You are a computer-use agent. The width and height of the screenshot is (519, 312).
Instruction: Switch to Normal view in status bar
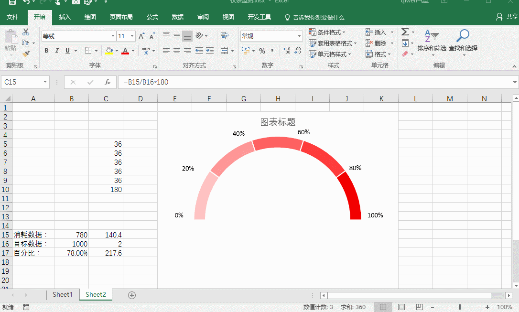tap(383, 307)
